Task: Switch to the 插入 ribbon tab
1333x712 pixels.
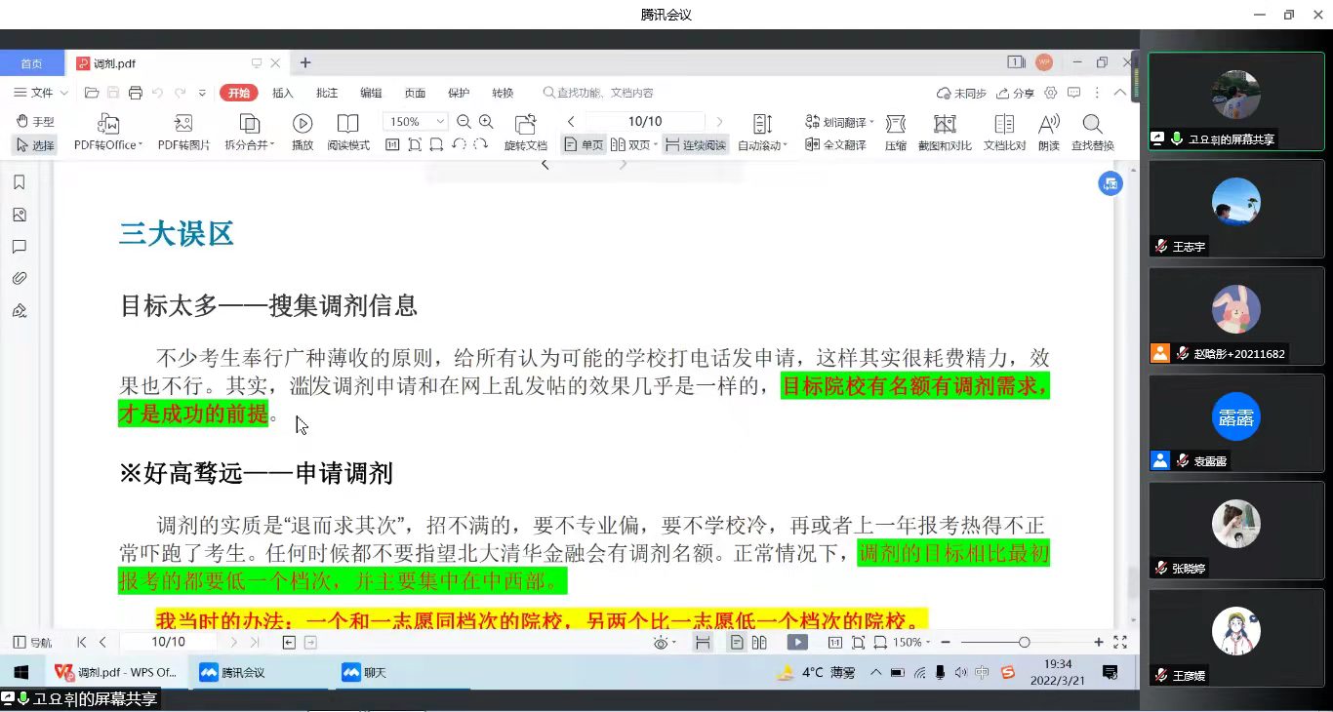Action: point(283,93)
